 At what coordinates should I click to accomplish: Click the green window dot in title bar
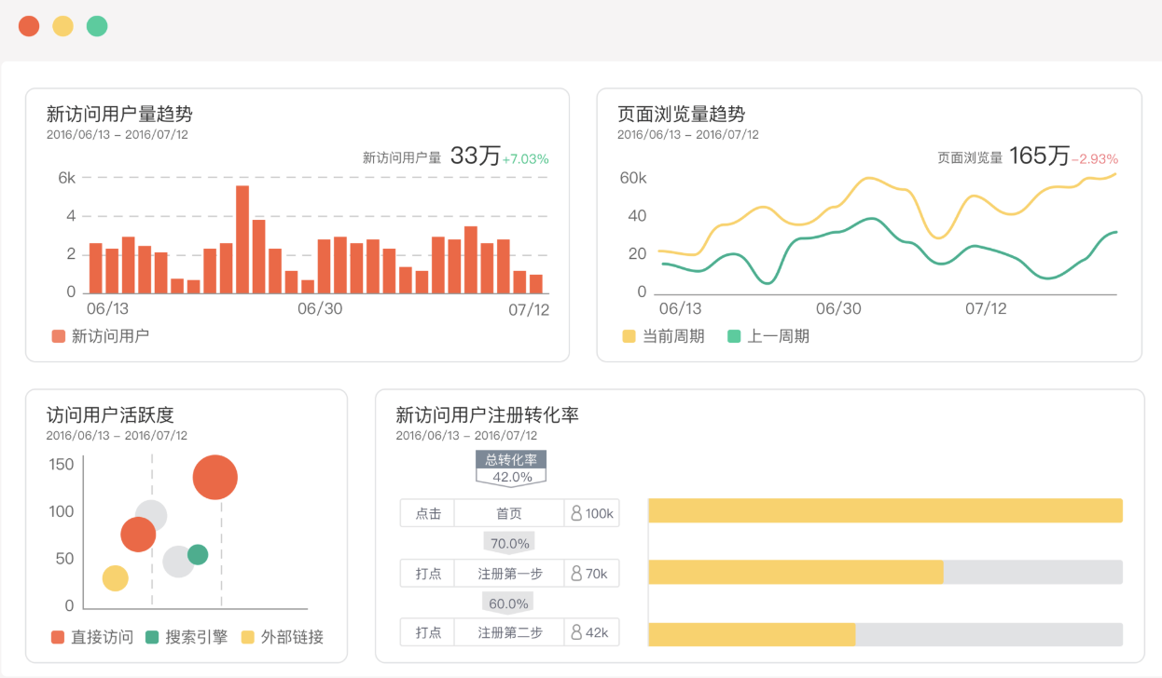point(97,26)
